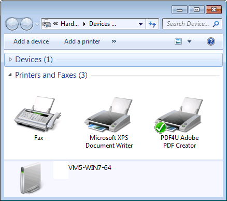Select the Microsoft XPS Document Writer icon
The image size is (227, 201).
107,114
